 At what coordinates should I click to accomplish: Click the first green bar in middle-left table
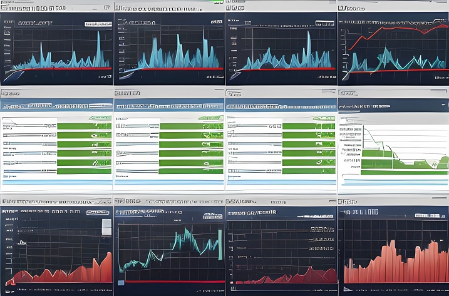[x=84, y=126]
